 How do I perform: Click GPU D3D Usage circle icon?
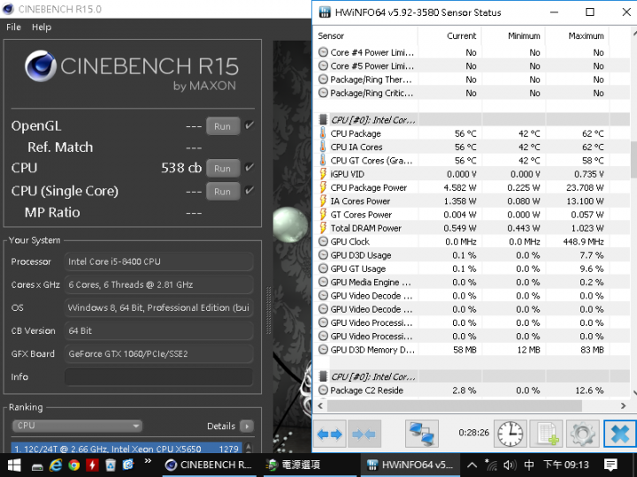pyautogui.click(x=323, y=254)
